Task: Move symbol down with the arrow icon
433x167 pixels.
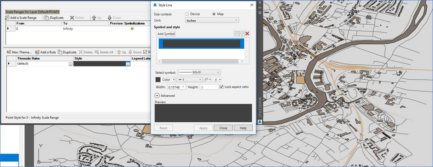Action: (x=236, y=34)
